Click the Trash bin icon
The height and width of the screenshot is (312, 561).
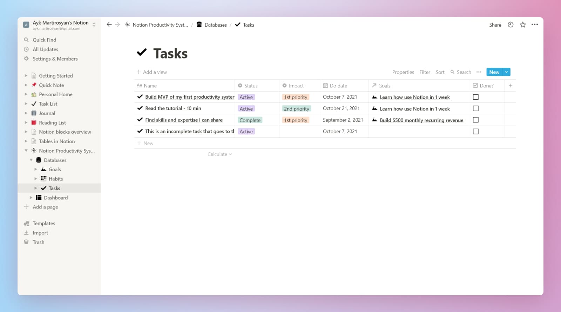pos(26,242)
